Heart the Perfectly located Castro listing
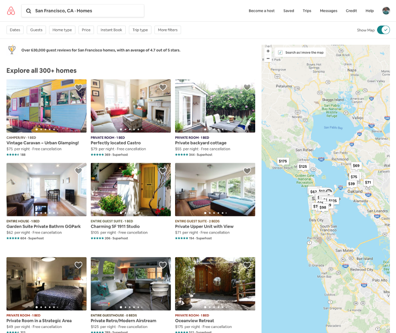Screen dimensions: 396x333 pyautogui.click(x=163, y=87)
